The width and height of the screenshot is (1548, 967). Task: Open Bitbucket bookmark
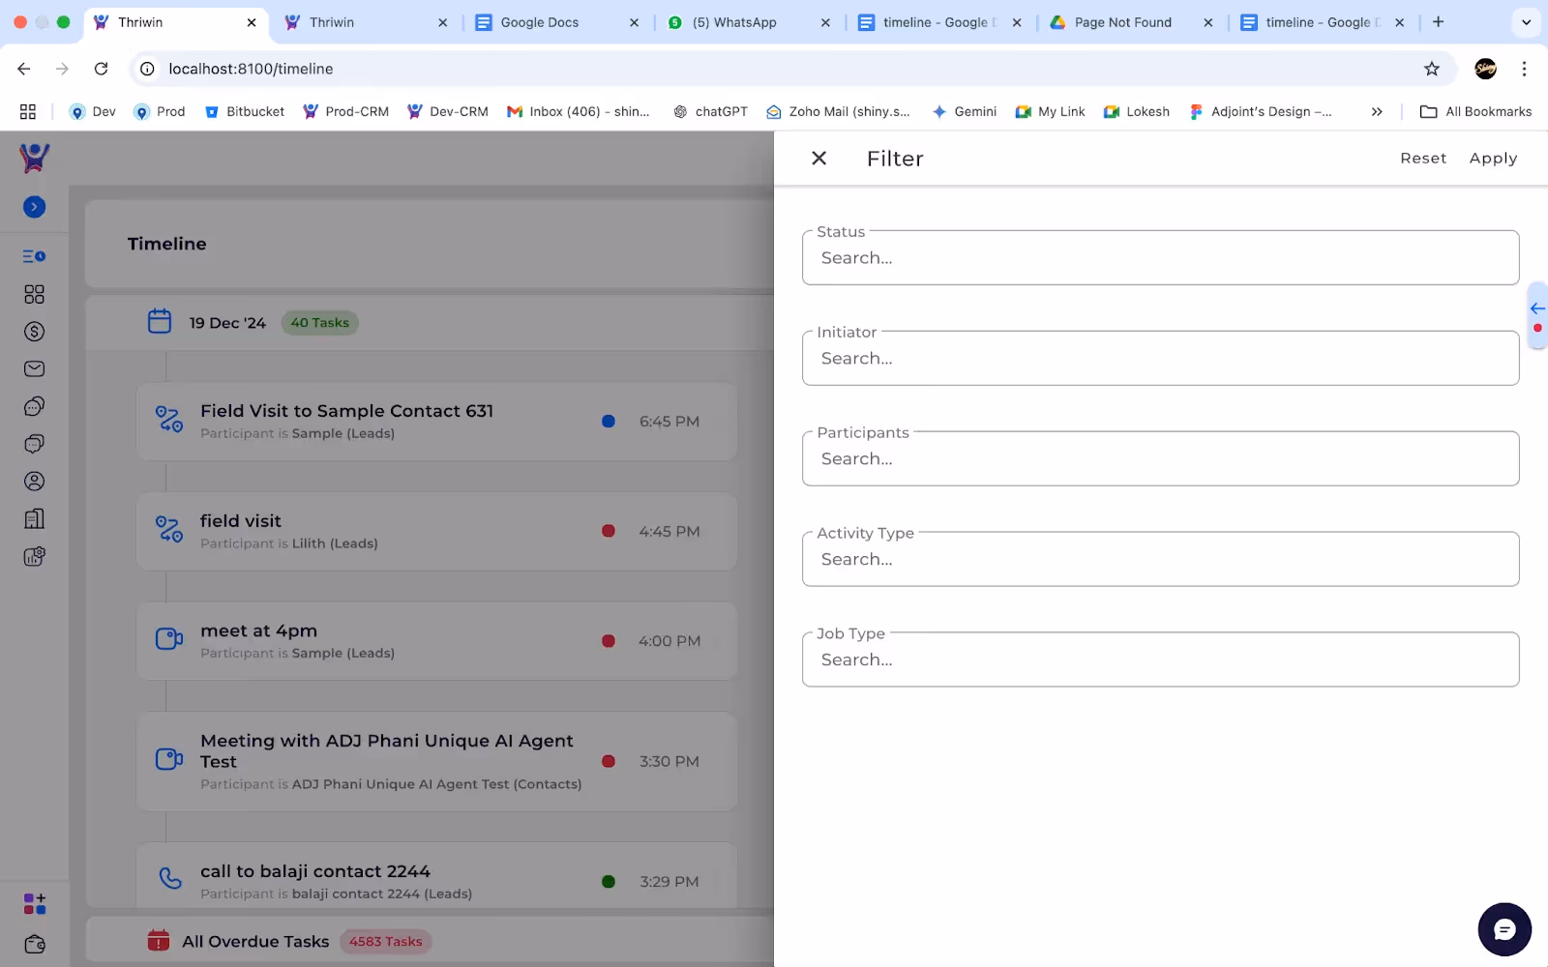(245, 111)
